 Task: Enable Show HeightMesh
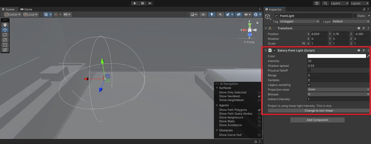point(259,100)
